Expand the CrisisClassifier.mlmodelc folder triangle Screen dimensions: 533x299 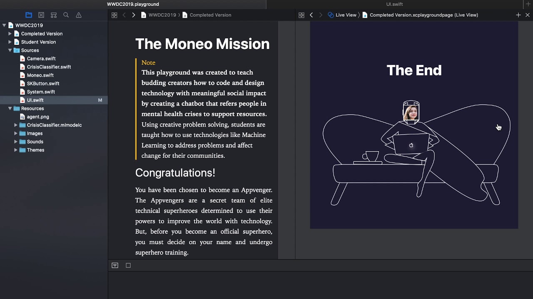click(x=16, y=125)
